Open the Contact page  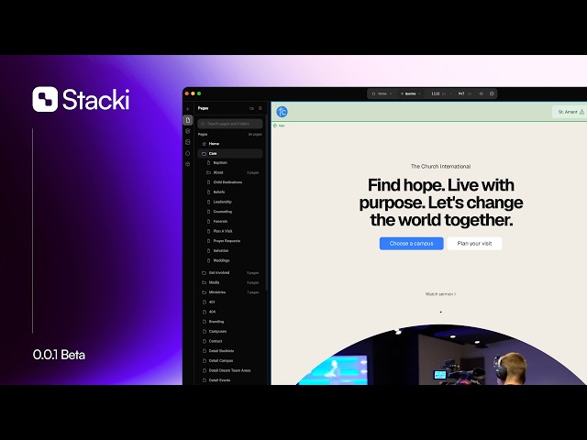[x=230, y=341]
